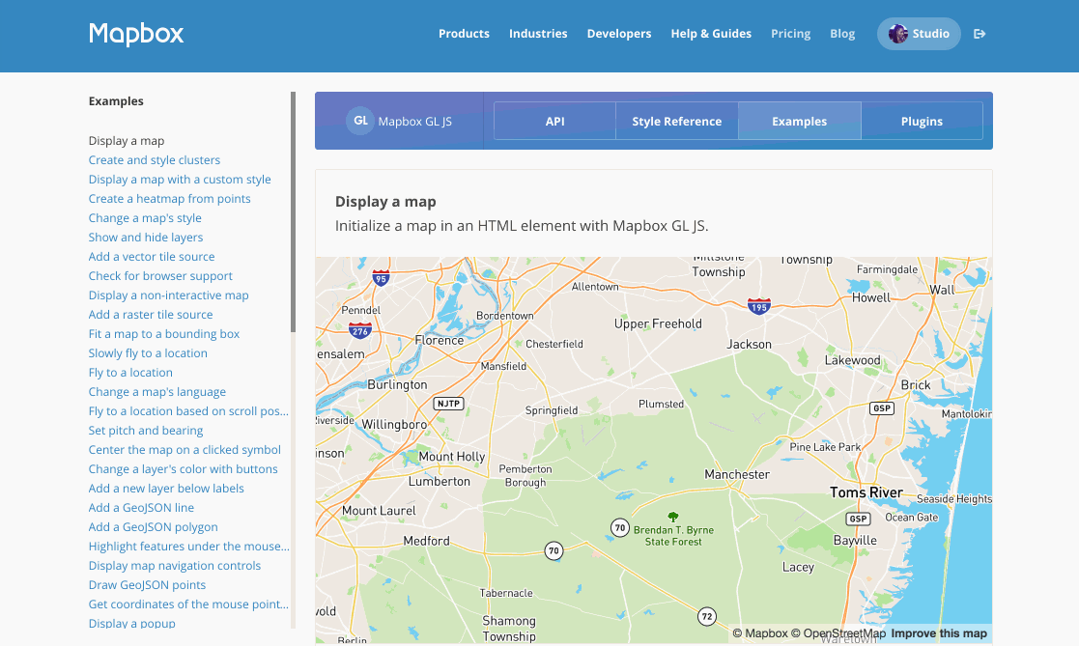Click the Interstate 195 shield on map

[x=758, y=306]
